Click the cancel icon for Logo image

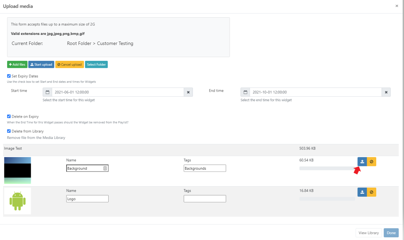pyautogui.click(x=372, y=192)
